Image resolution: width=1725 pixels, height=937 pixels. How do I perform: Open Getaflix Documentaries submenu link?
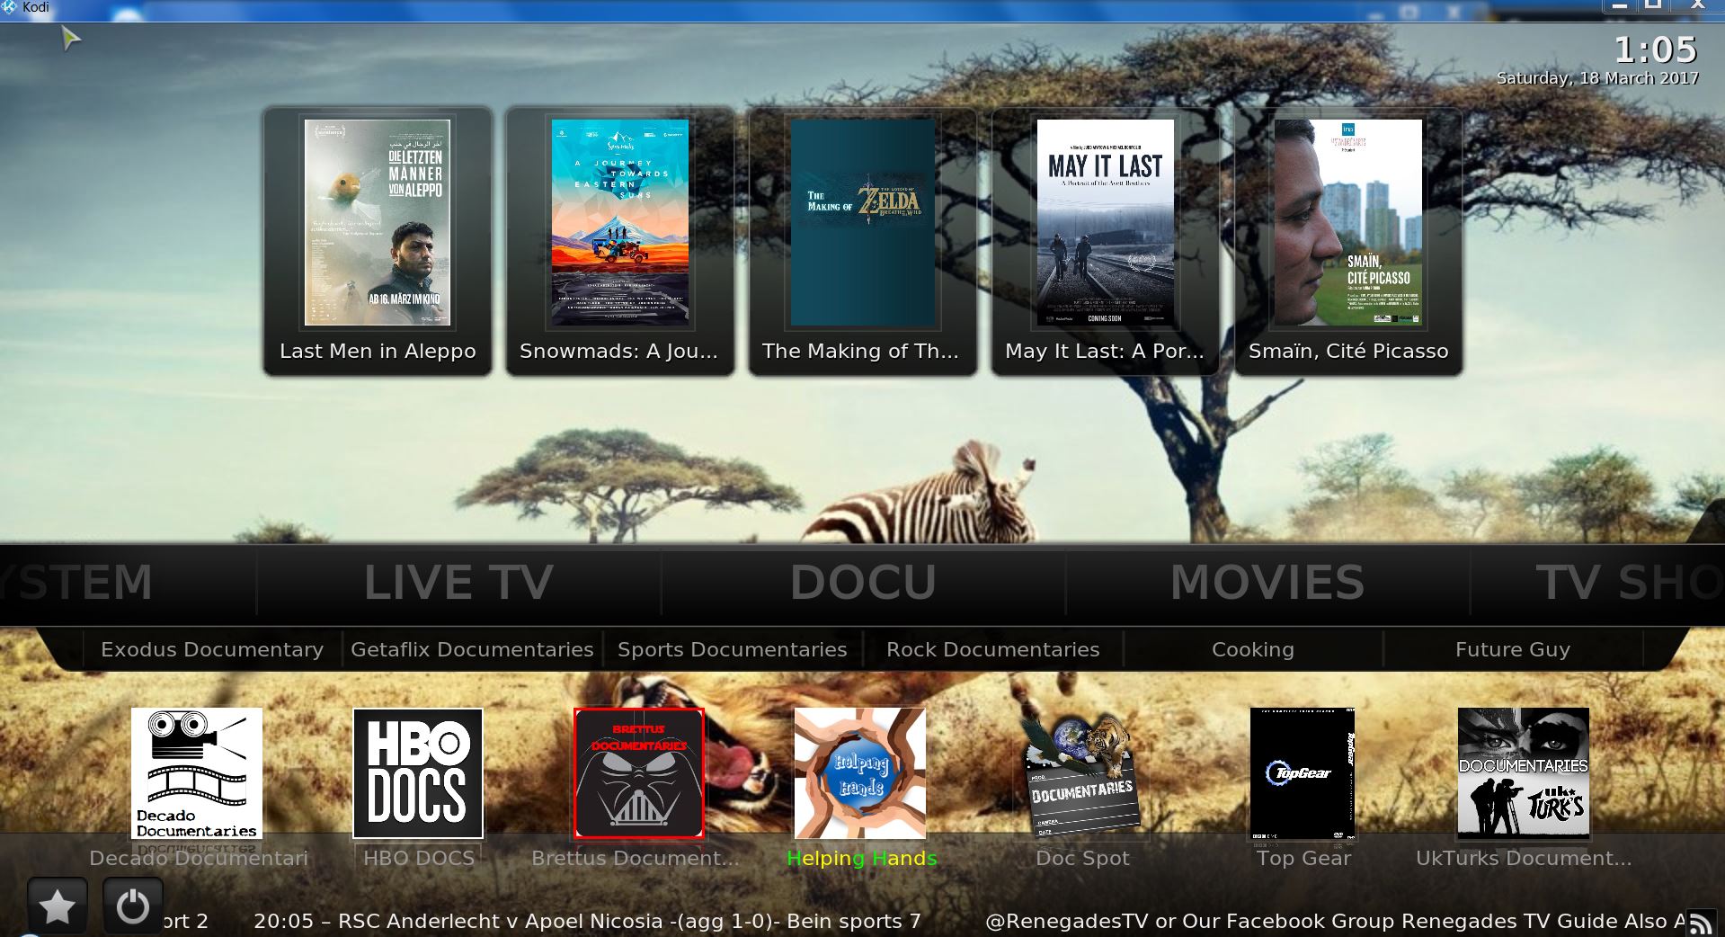tap(472, 649)
